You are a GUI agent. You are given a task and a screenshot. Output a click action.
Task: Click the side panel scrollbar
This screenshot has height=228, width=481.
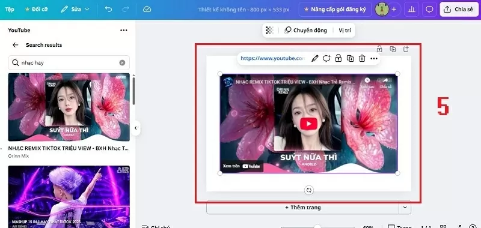point(133,91)
